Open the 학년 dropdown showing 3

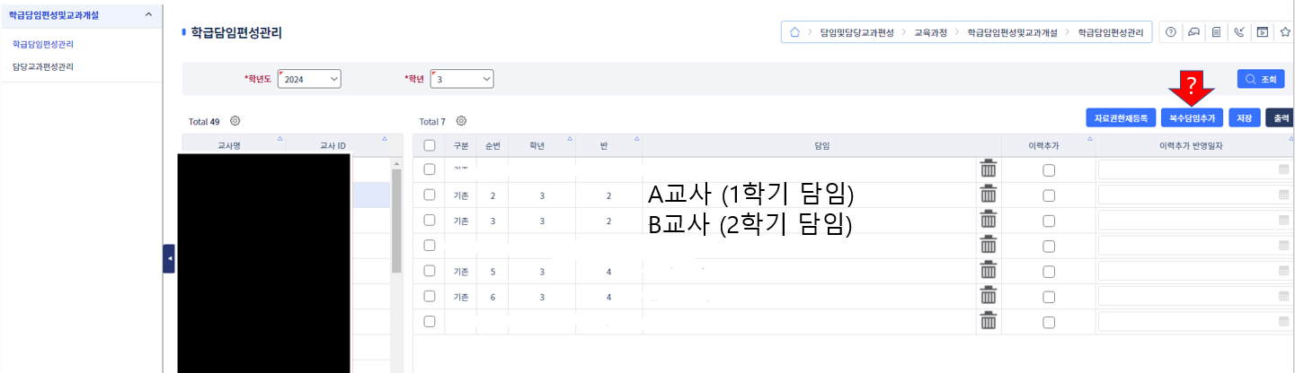[463, 80]
